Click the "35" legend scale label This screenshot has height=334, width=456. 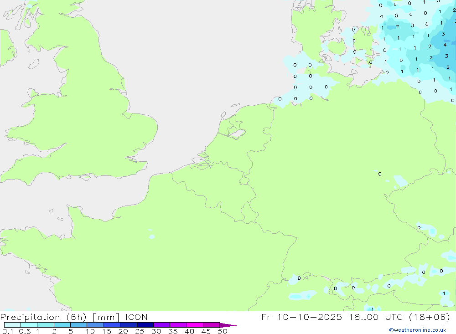(173, 331)
